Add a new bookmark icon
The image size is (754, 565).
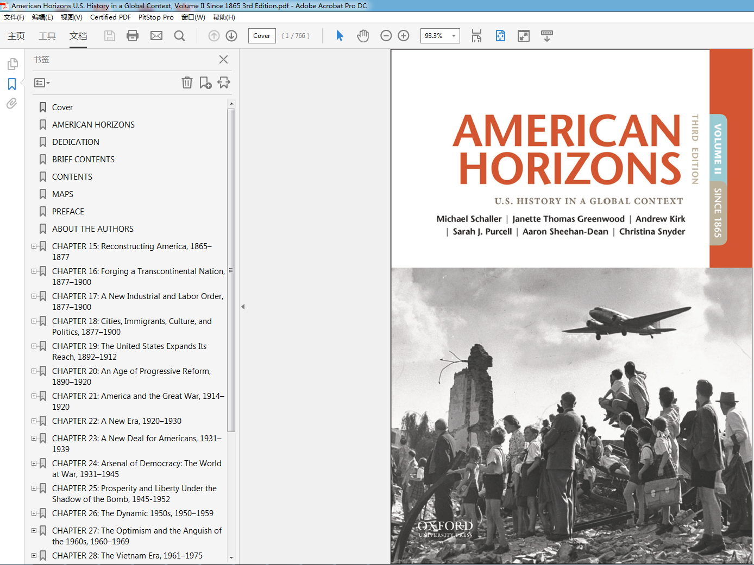pos(205,82)
